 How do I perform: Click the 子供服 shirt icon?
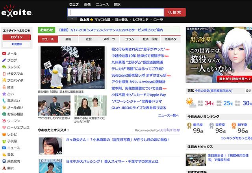(4, 141)
